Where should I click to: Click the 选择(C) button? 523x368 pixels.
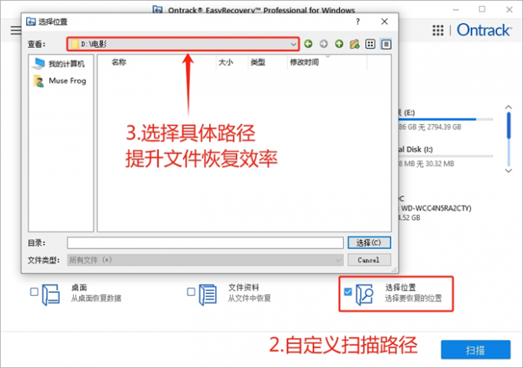tap(369, 243)
